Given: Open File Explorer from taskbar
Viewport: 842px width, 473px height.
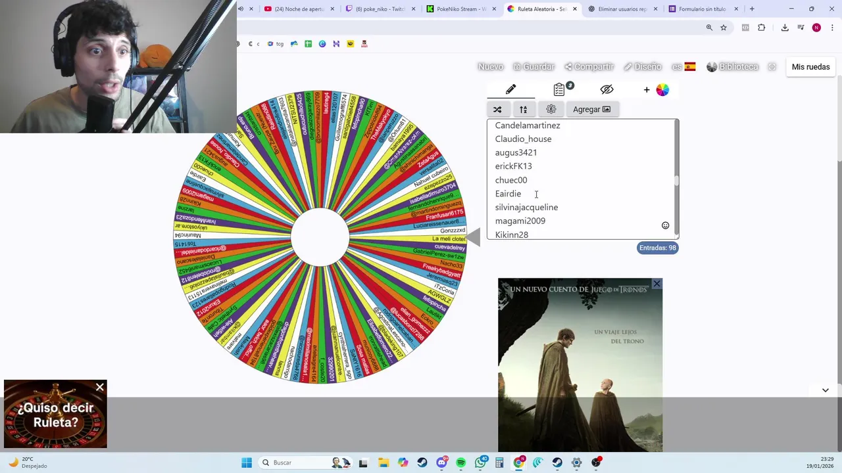Looking at the screenshot, I should 384,462.
